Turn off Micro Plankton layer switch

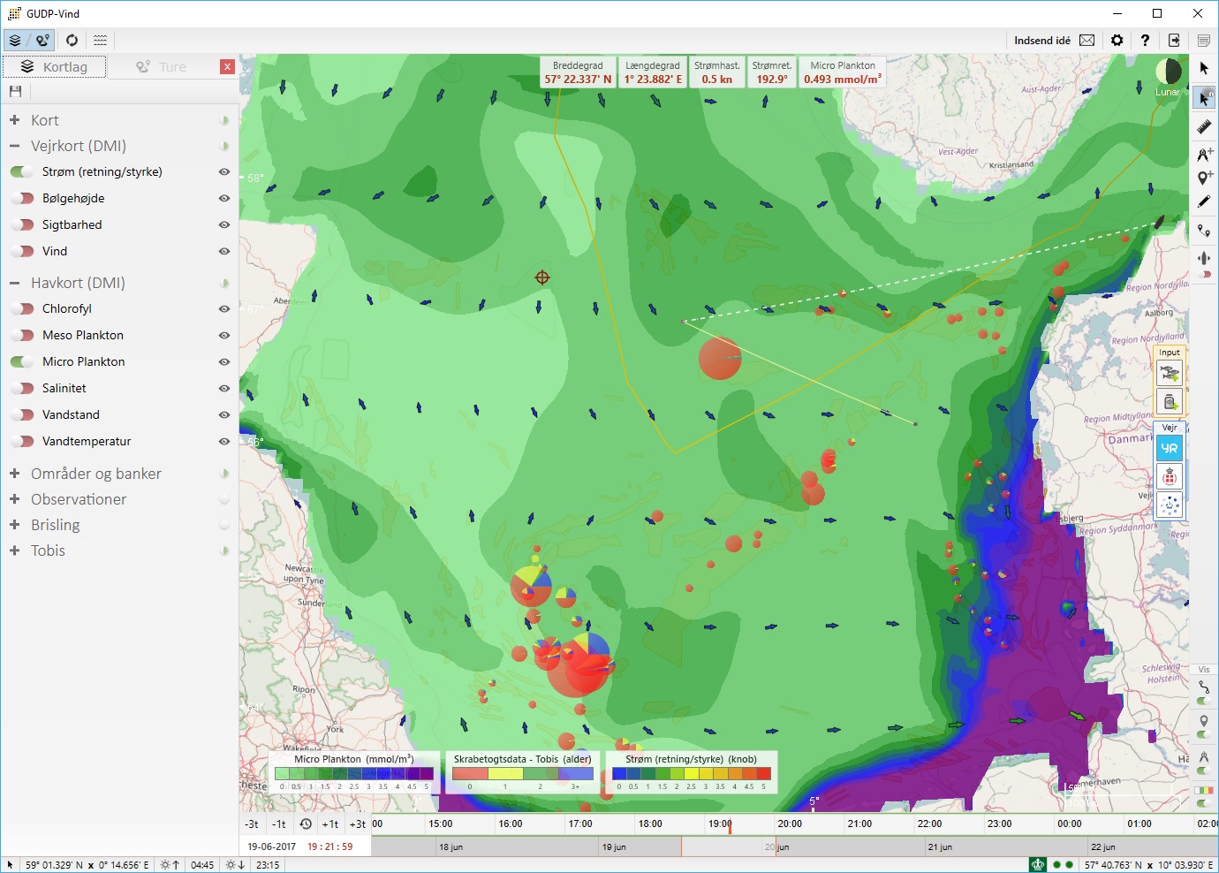click(22, 362)
